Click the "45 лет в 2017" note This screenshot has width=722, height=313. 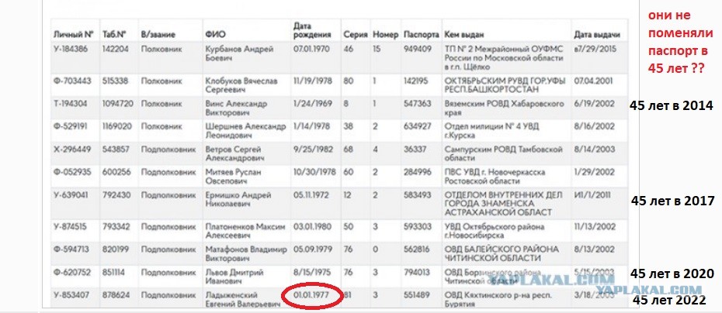pyautogui.click(x=672, y=201)
